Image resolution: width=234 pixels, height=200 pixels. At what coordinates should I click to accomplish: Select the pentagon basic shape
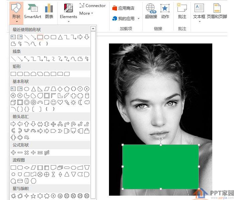[x=67, y=89]
